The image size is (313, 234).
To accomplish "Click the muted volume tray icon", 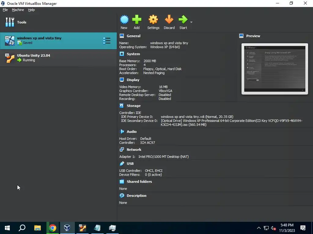I will pos(274,228).
